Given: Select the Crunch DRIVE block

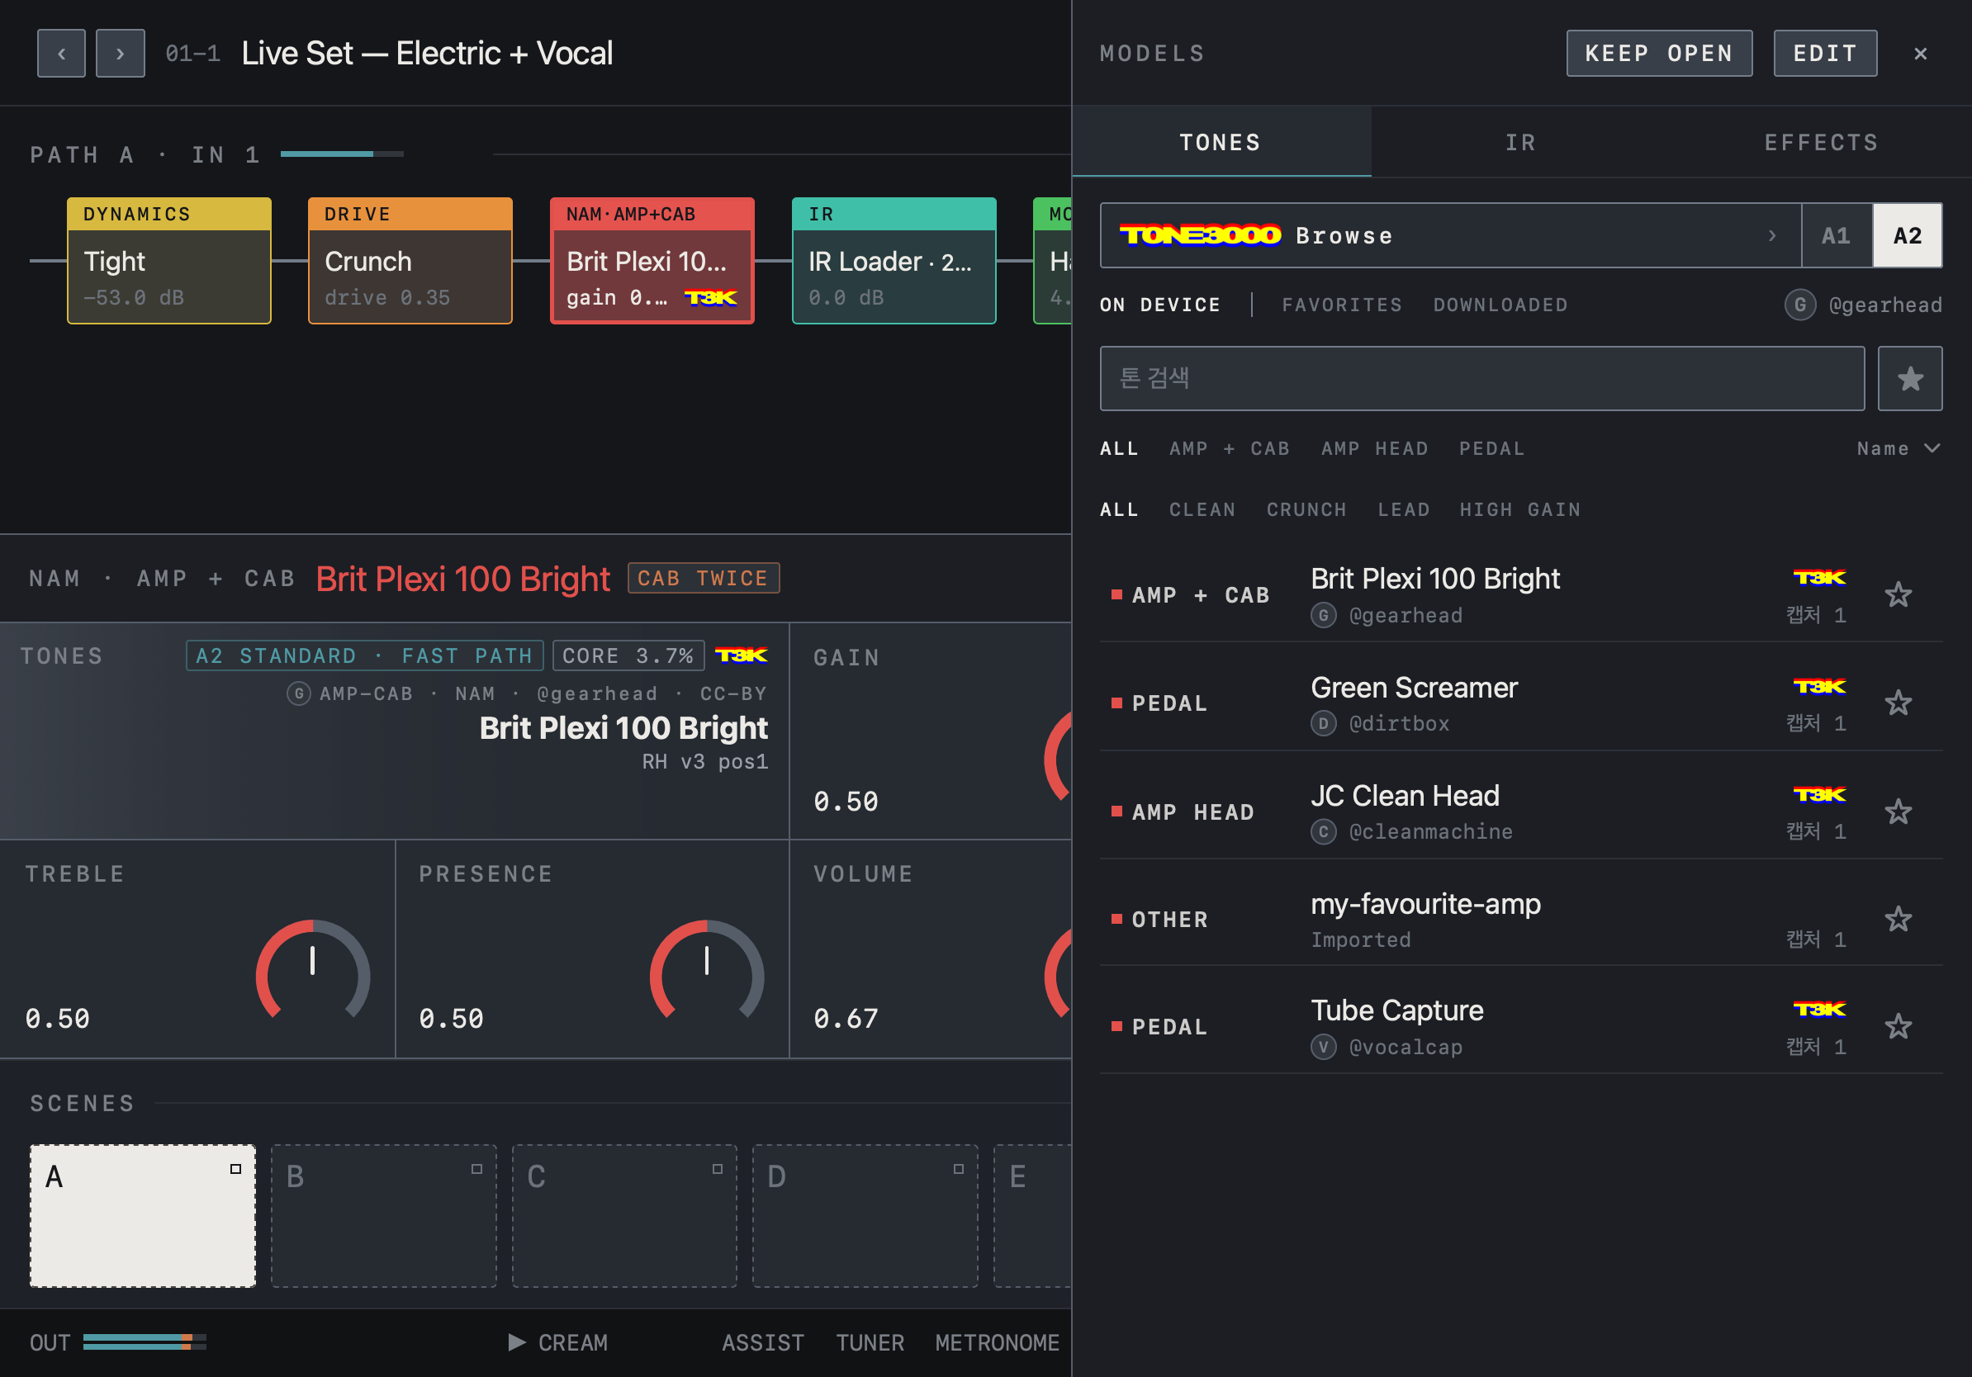Looking at the screenshot, I should [x=410, y=261].
